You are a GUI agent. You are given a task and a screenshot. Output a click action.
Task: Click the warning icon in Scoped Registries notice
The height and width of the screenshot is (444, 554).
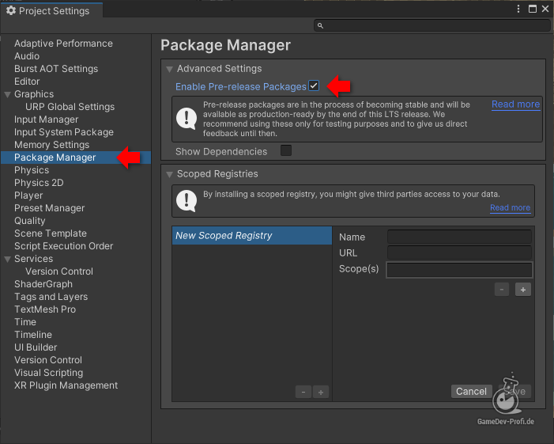187,200
